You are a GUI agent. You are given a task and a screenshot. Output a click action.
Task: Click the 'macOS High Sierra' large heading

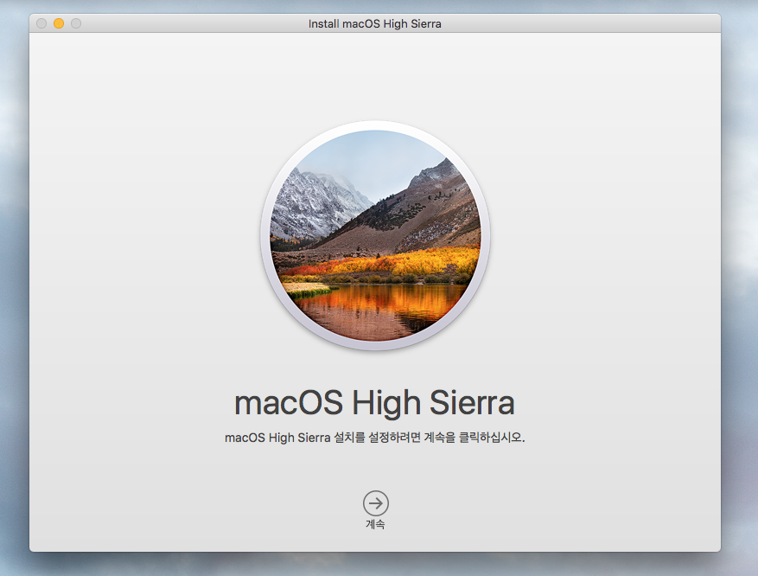pos(374,403)
